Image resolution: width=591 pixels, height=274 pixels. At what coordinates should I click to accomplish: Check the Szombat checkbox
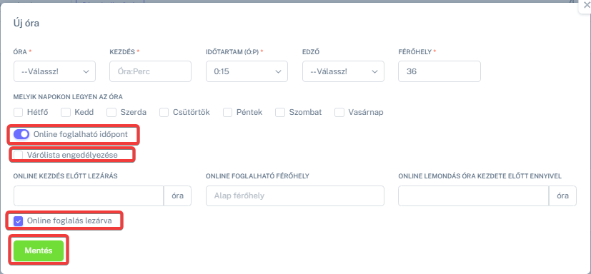tap(279, 112)
